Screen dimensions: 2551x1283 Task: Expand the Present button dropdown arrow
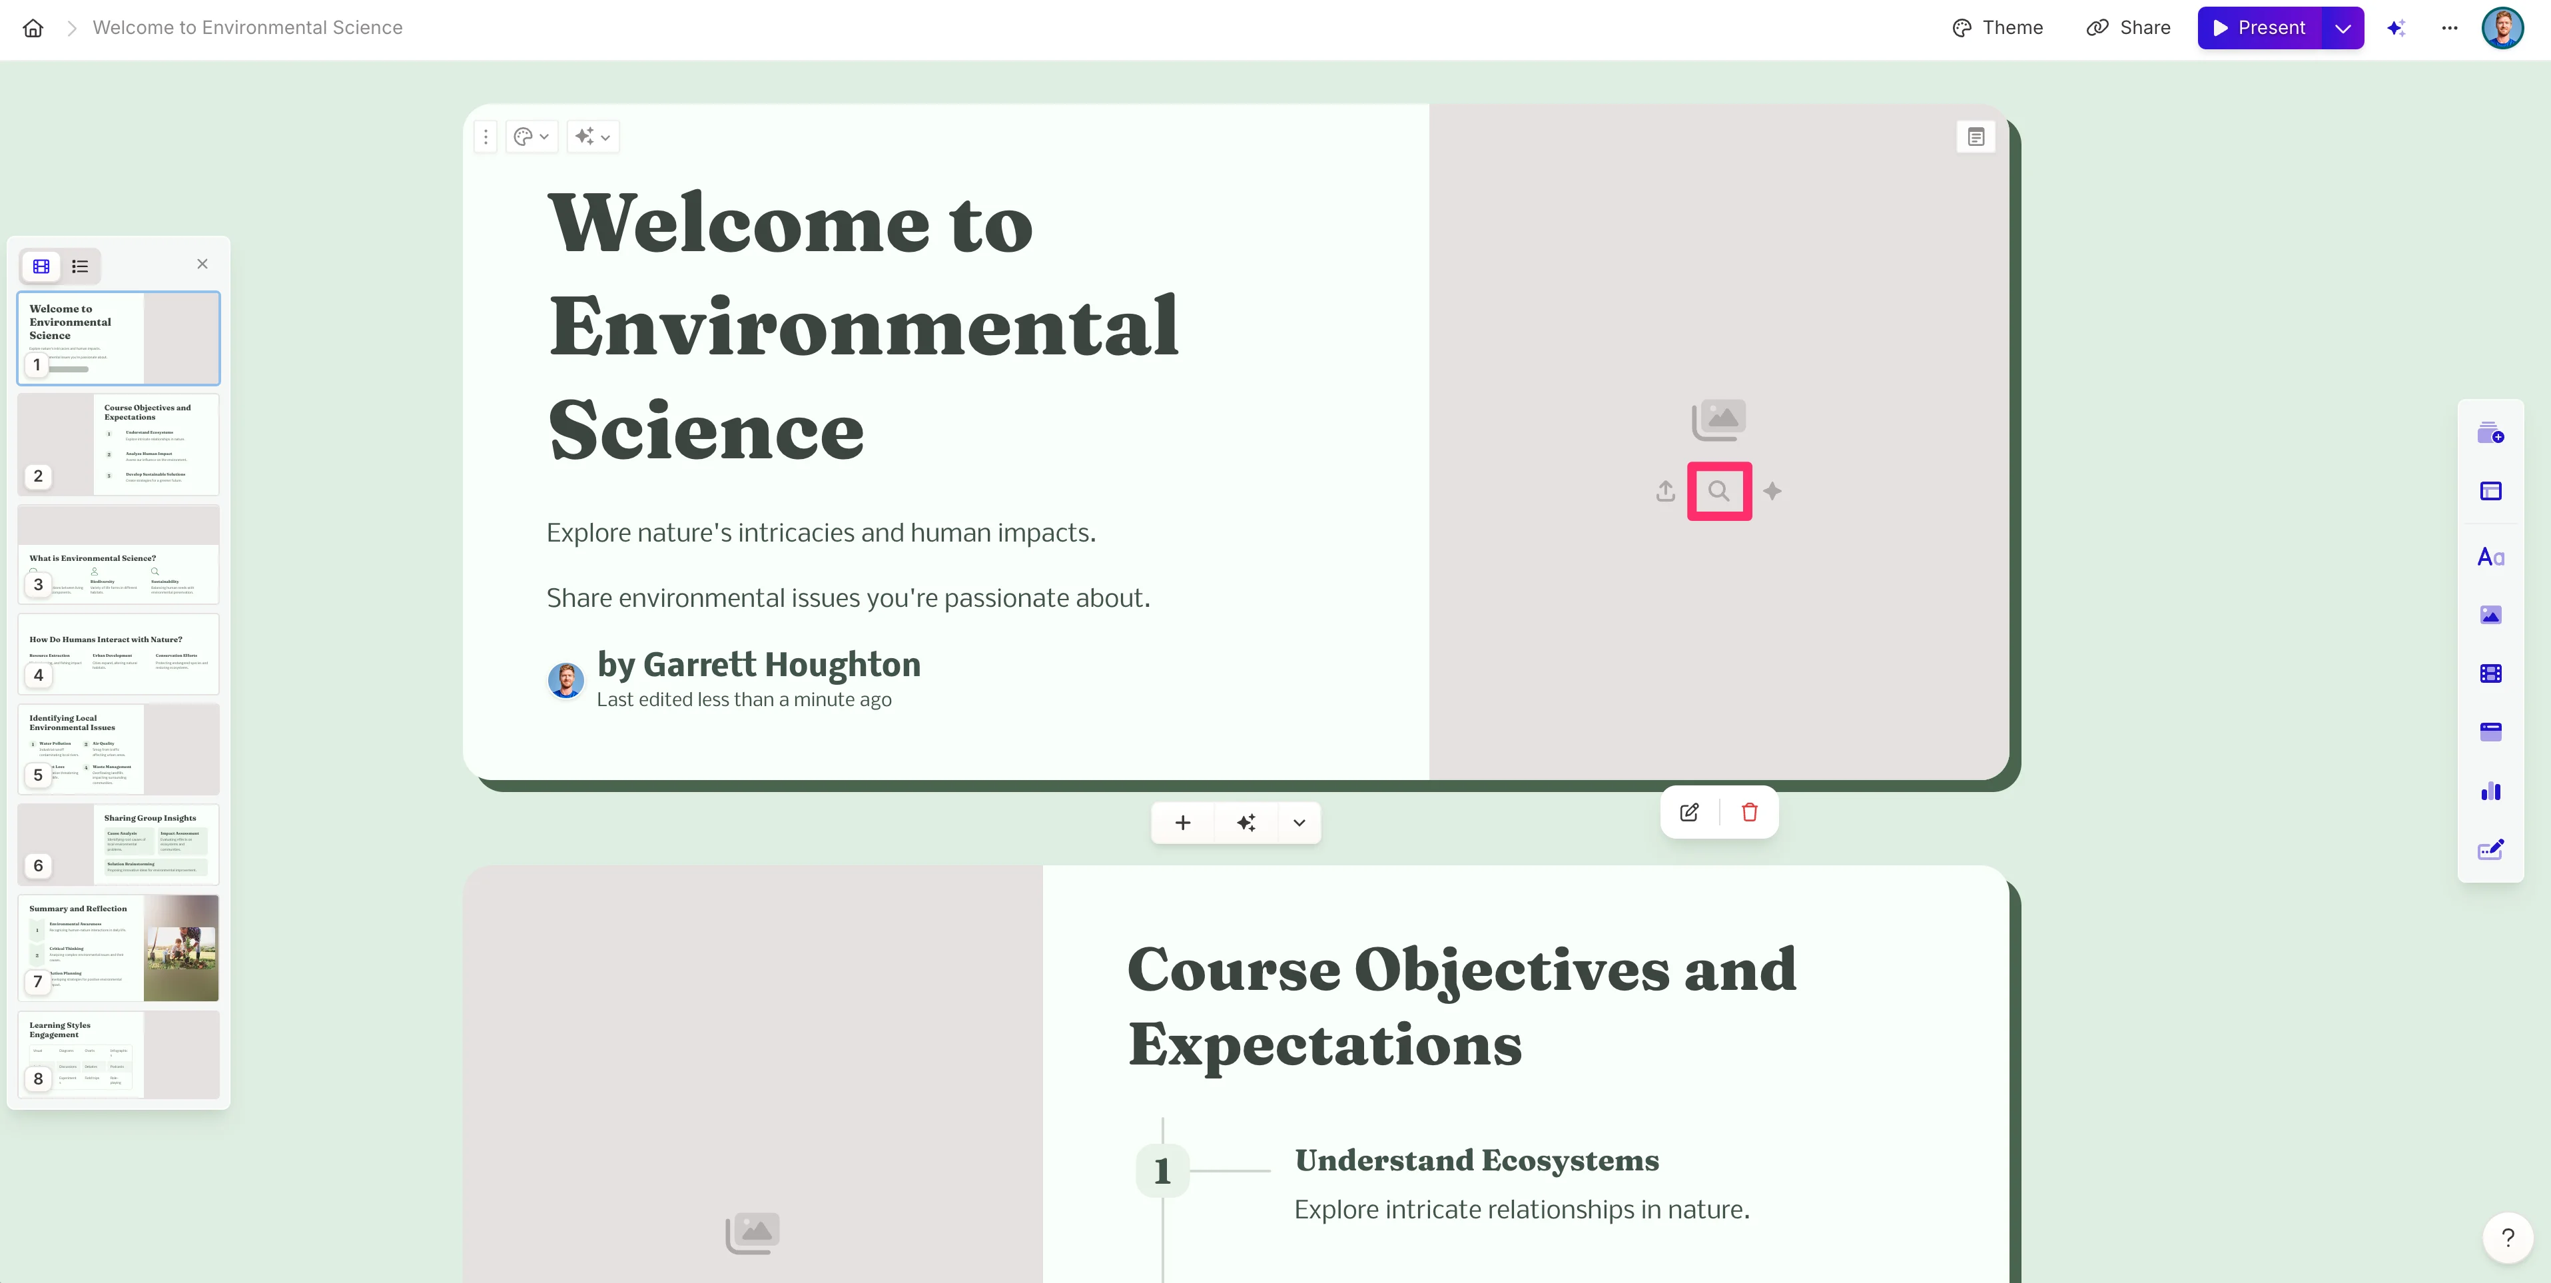[2343, 28]
